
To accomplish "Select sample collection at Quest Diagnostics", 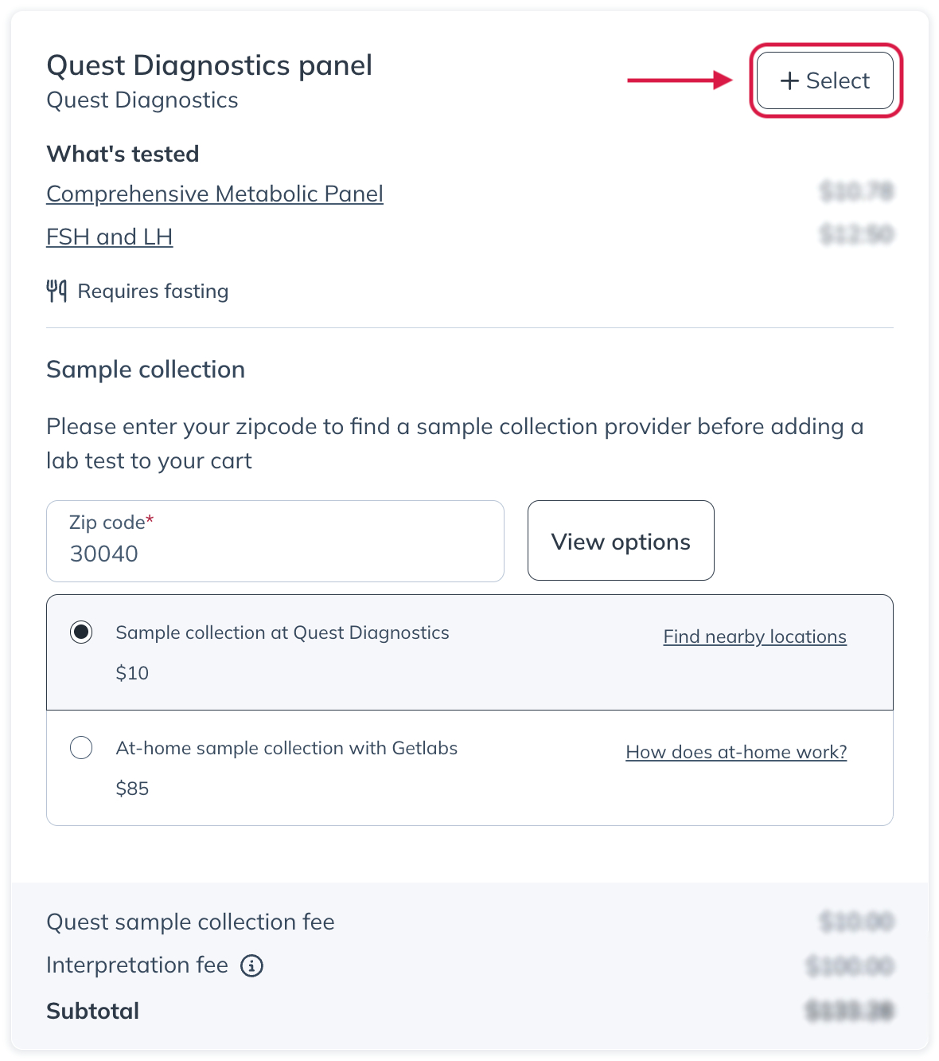I will click(81, 632).
